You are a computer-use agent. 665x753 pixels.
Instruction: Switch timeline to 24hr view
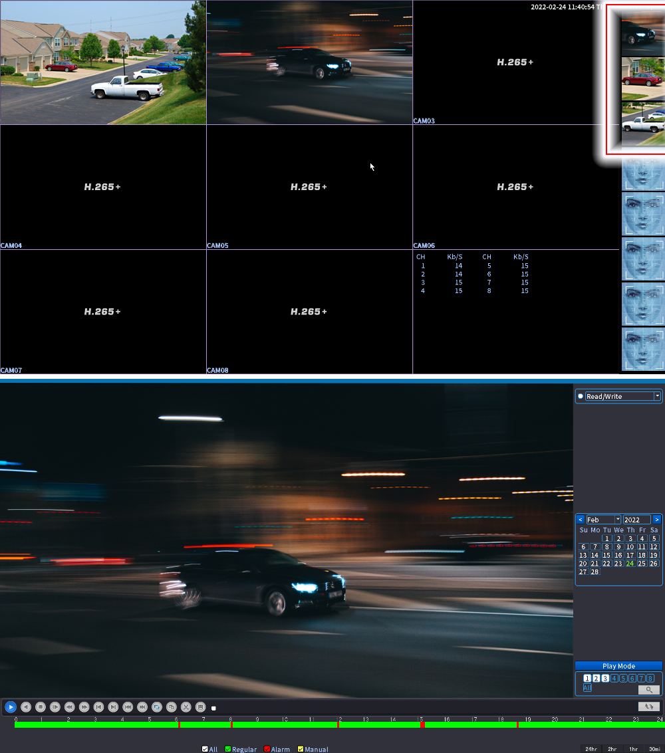pyautogui.click(x=591, y=749)
